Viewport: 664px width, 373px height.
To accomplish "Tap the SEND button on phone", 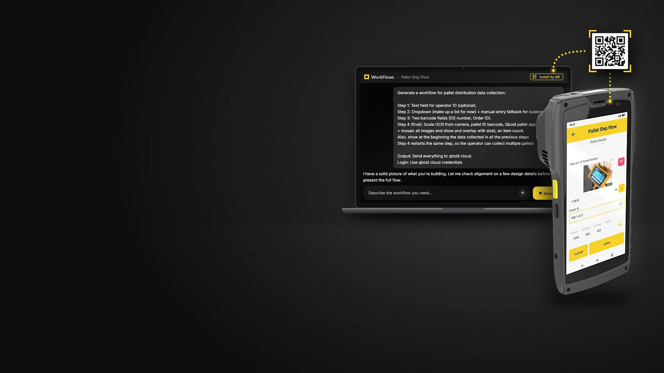I will point(607,243).
